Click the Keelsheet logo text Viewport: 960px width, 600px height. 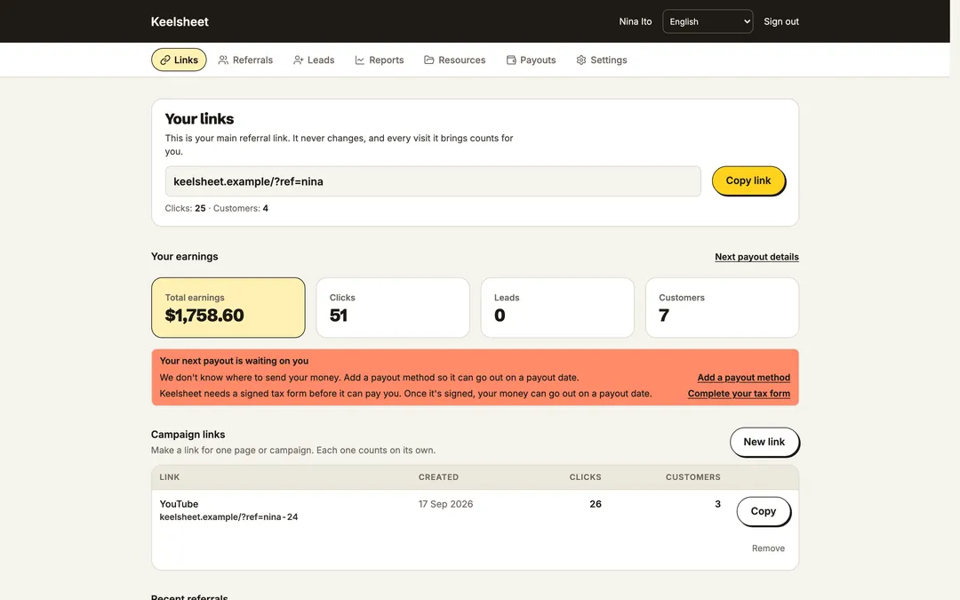(180, 21)
